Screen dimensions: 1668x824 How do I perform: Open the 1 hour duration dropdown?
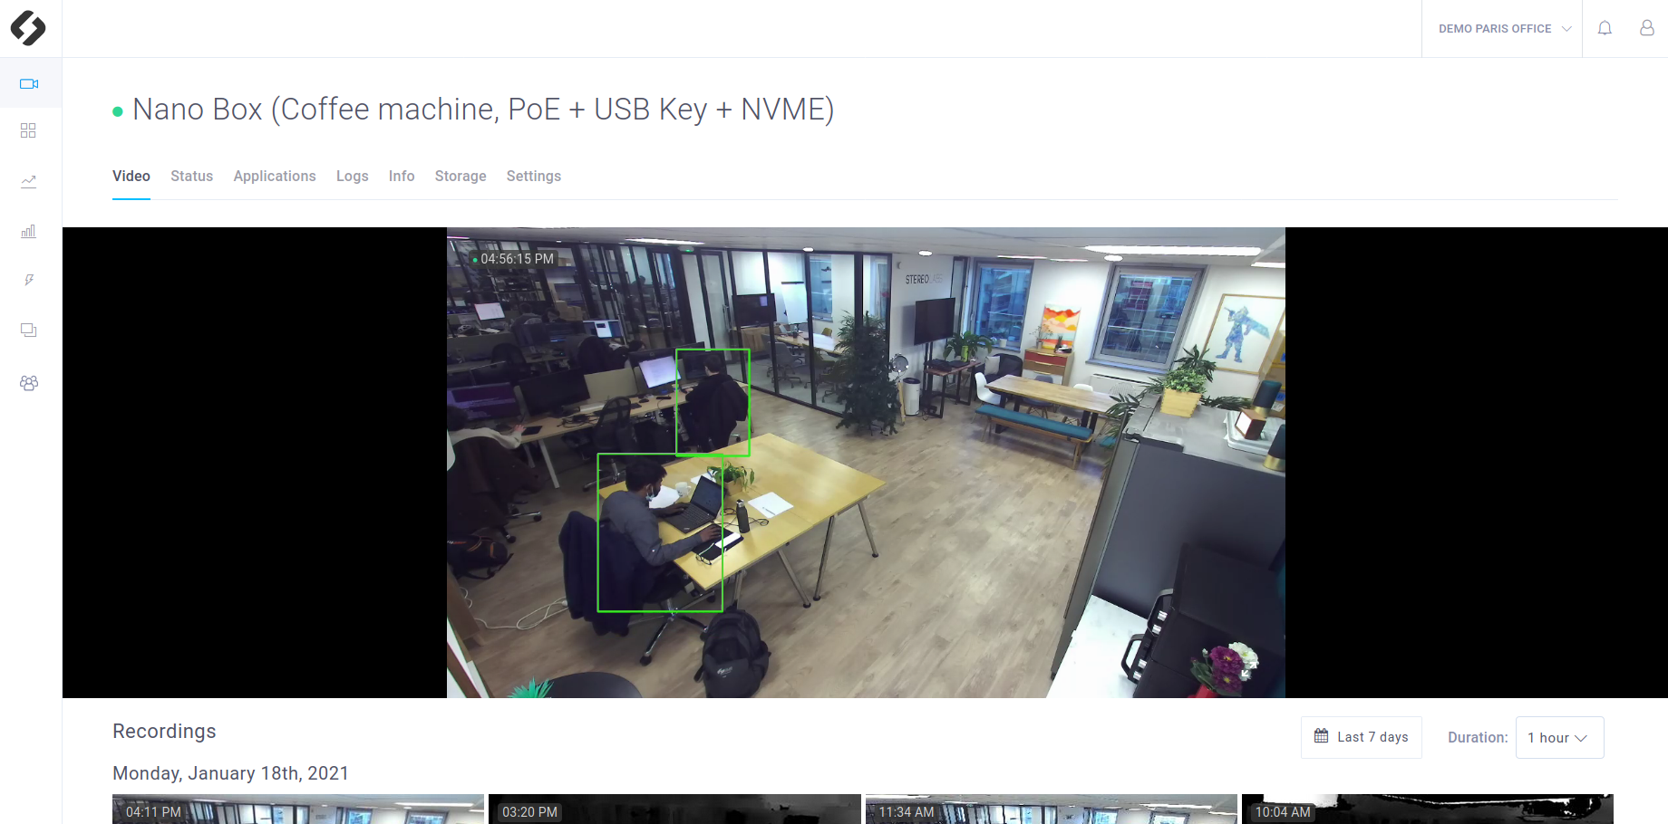(x=1559, y=738)
